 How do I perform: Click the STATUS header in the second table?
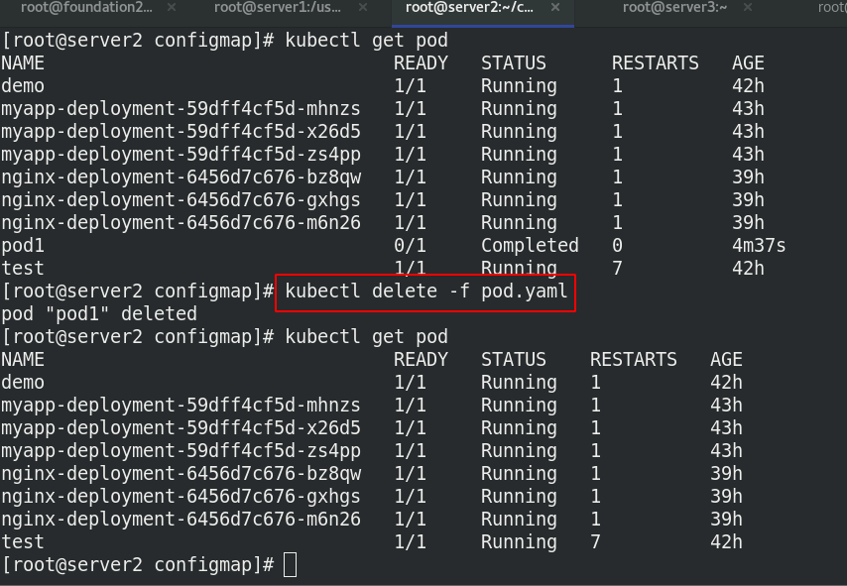click(513, 360)
